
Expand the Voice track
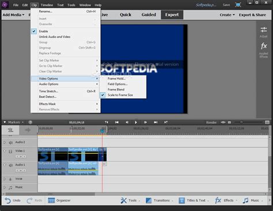5,179
